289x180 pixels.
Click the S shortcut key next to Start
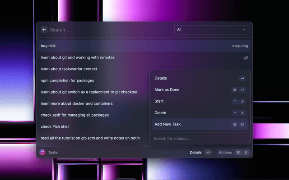click(x=242, y=101)
